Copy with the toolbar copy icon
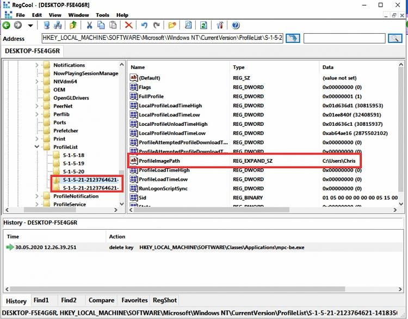Viewport: 408px width, 319px height. pyautogui.click(x=101, y=25)
